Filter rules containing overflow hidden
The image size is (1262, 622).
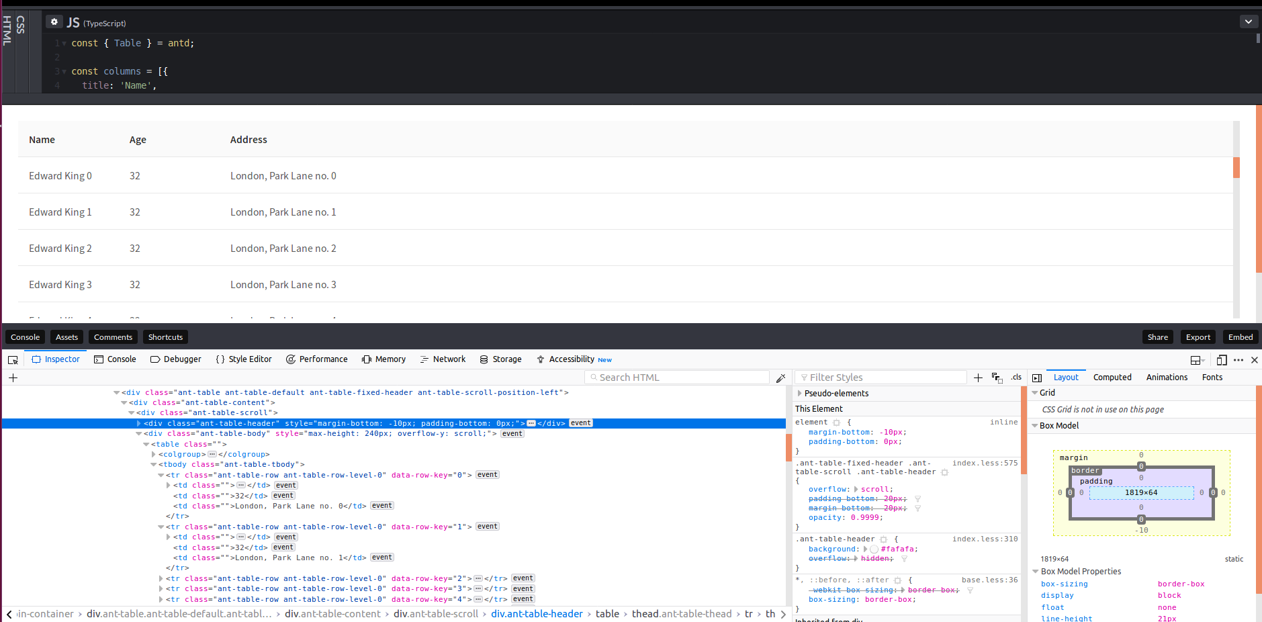click(904, 559)
